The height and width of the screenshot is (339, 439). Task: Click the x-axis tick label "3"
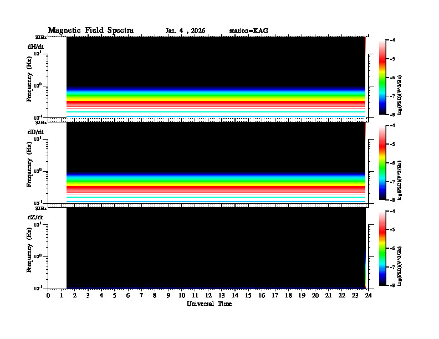[88, 295]
